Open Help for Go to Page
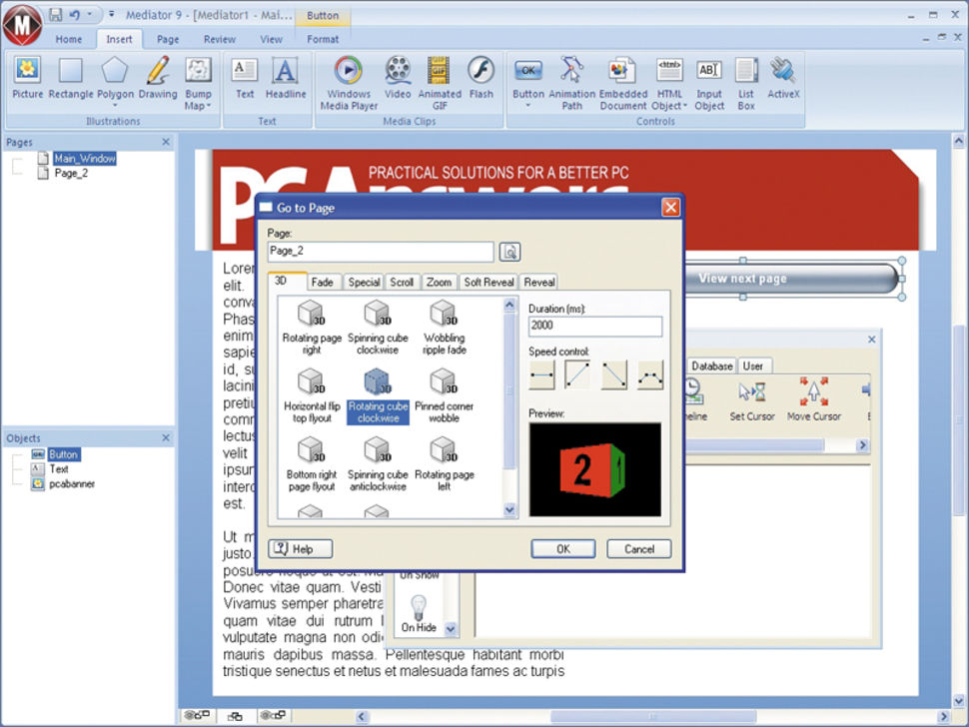The width and height of the screenshot is (969, 727). [301, 548]
